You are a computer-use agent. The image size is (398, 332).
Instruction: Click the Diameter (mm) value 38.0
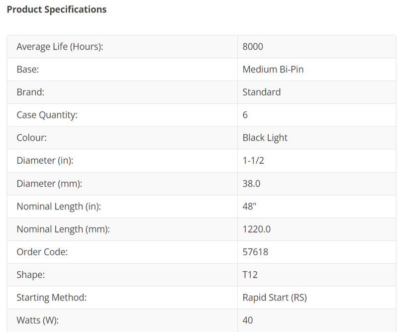tap(251, 184)
